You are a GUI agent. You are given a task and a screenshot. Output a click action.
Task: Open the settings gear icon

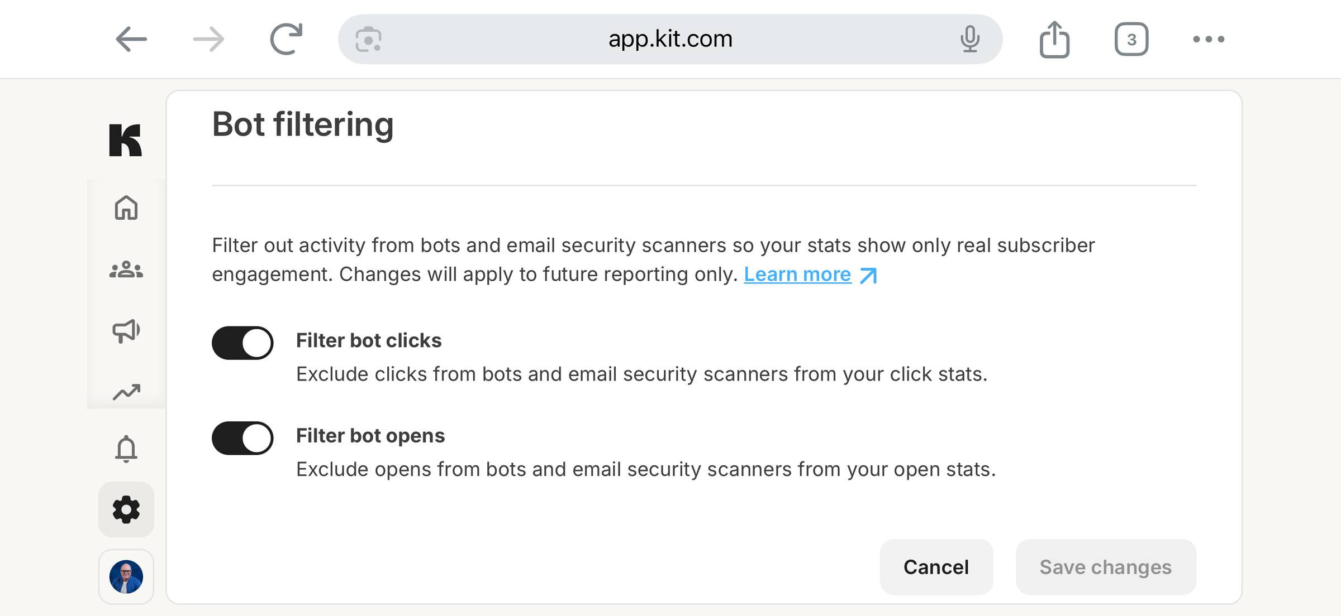[x=126, y=509]
